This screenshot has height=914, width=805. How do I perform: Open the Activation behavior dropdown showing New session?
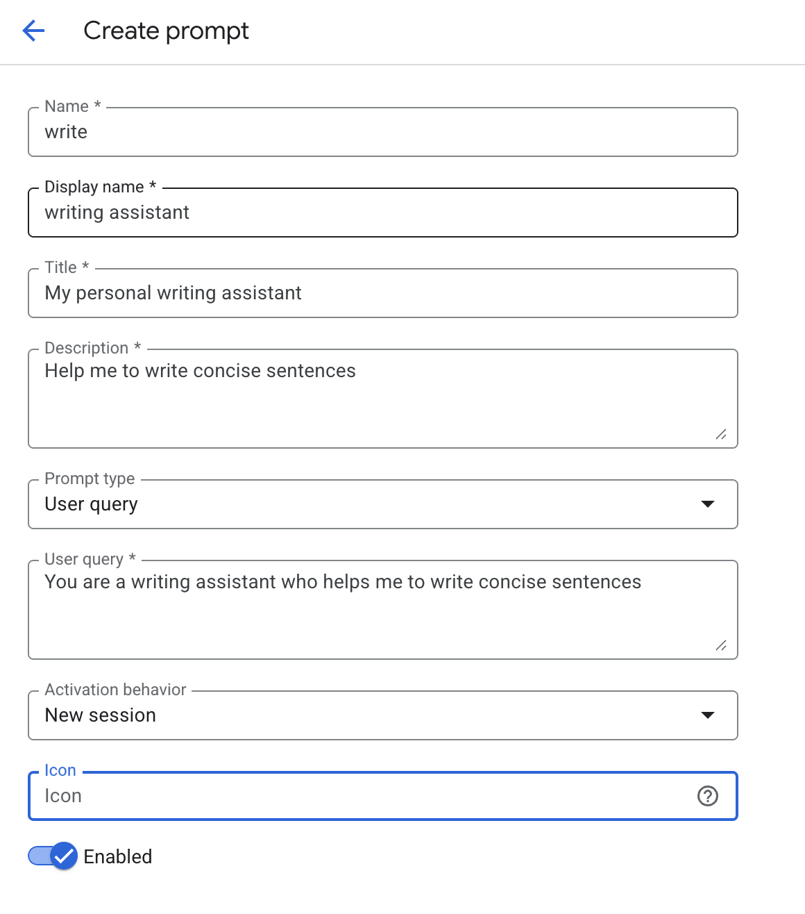(x=382, y=715)
